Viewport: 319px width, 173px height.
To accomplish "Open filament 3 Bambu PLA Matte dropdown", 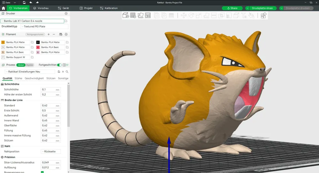I will pyautogui.click(x=18, y=47).
